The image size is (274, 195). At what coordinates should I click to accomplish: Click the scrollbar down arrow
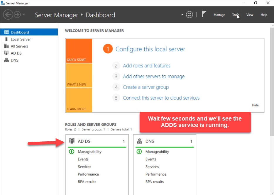[x=272, y=193]
